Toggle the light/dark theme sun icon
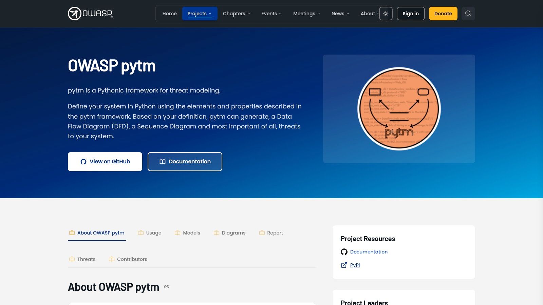The image size is (543, 305). pyautogui.click(x=386, y=14)
